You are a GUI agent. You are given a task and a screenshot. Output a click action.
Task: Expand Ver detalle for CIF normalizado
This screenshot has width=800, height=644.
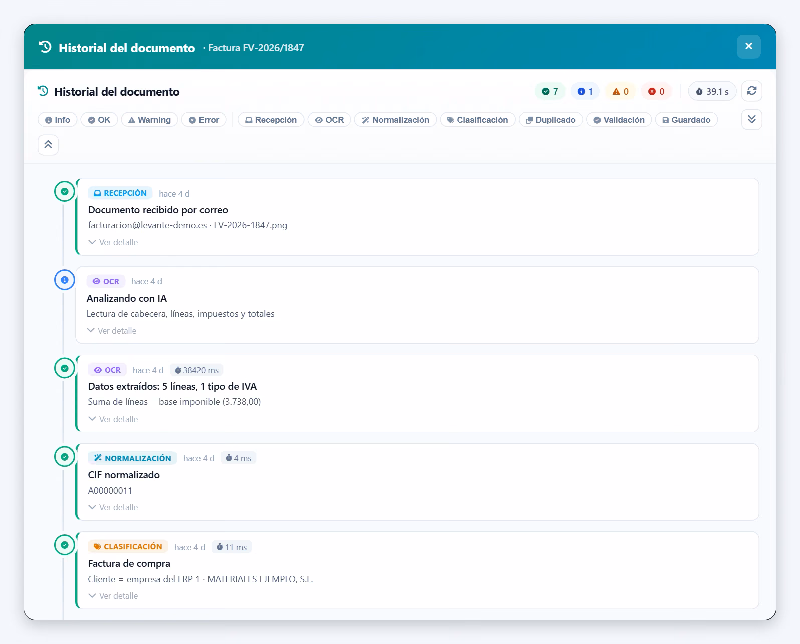coord(113,507)
